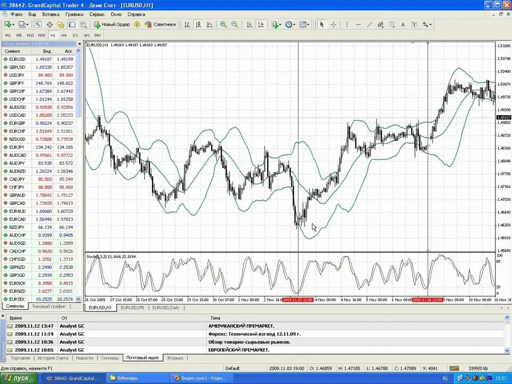The width and height of the screenshot is (512, 384).
Task: Select the equidistant channel tool
Action: point(380,25)
